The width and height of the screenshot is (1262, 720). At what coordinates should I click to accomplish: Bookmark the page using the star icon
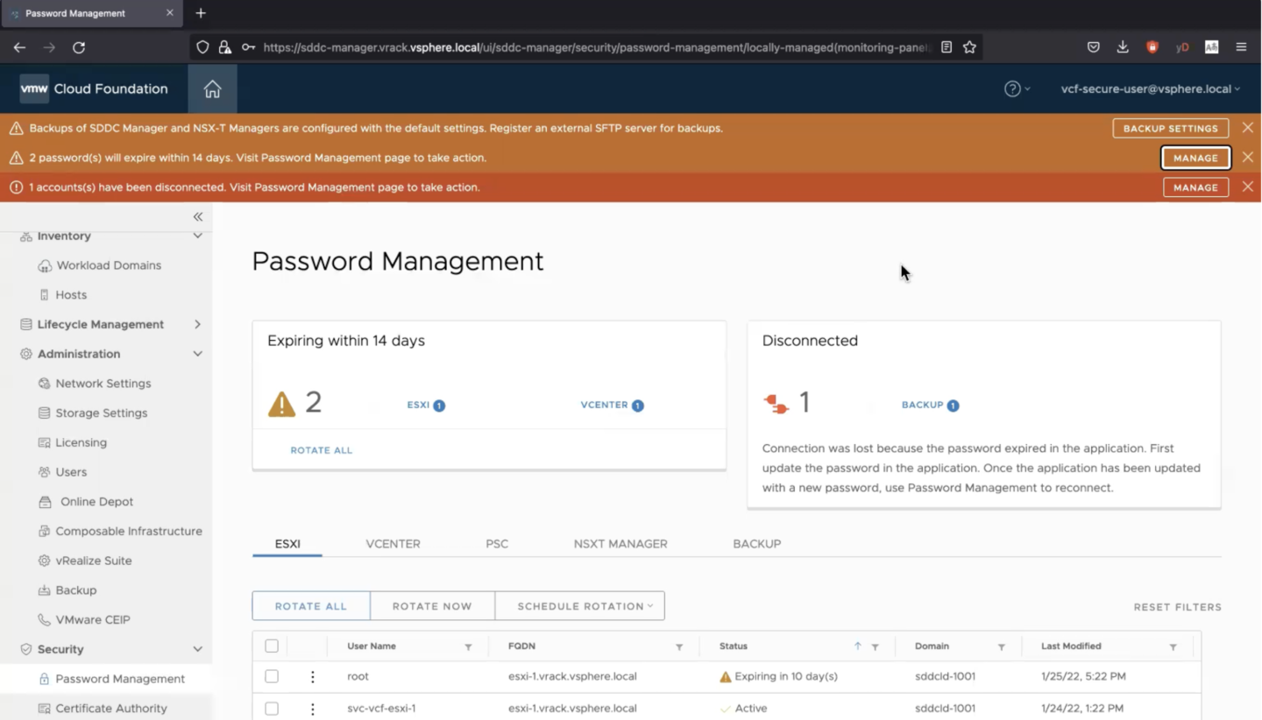(x=969, y=47)
